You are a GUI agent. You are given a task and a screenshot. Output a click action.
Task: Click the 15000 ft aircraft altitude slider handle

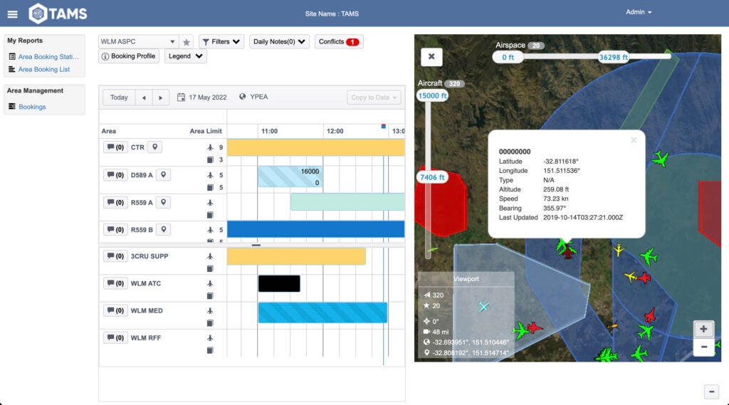coord(433,95)
